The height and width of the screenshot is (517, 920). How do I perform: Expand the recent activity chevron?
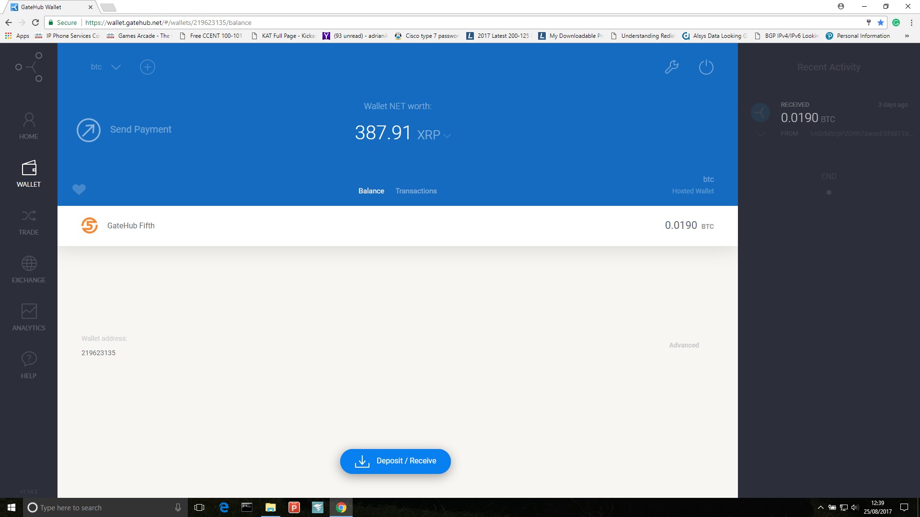tap(761, 135)
